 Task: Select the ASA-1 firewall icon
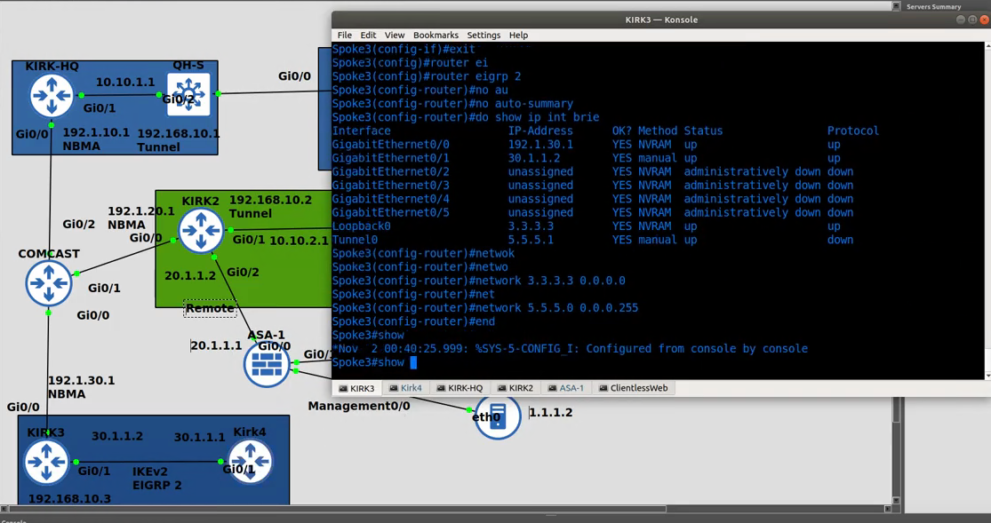coord(267,364)
